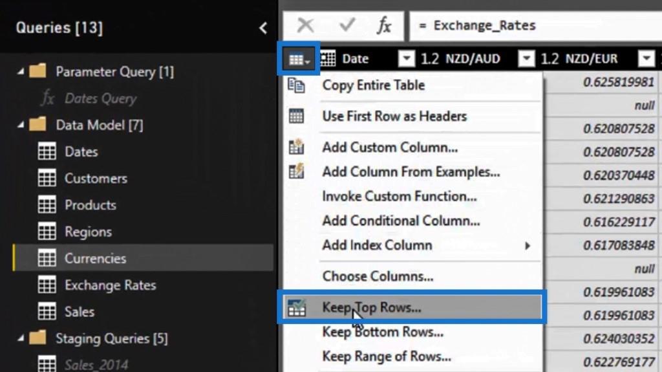This screenshot has width=662, height=372.
Task: Open the NZD/AUD column filter dropdown
Action: tap(527, 59)
